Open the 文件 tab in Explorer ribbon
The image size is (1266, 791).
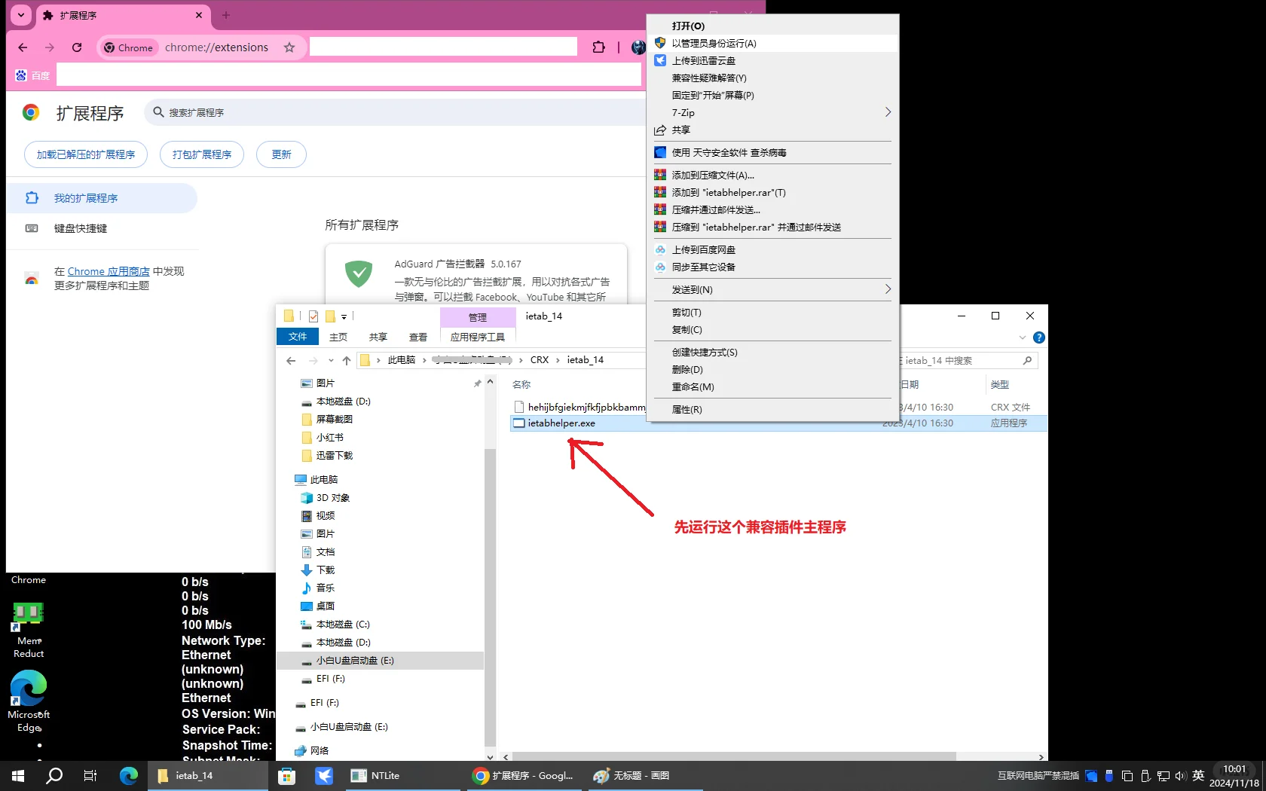point(298,337)
